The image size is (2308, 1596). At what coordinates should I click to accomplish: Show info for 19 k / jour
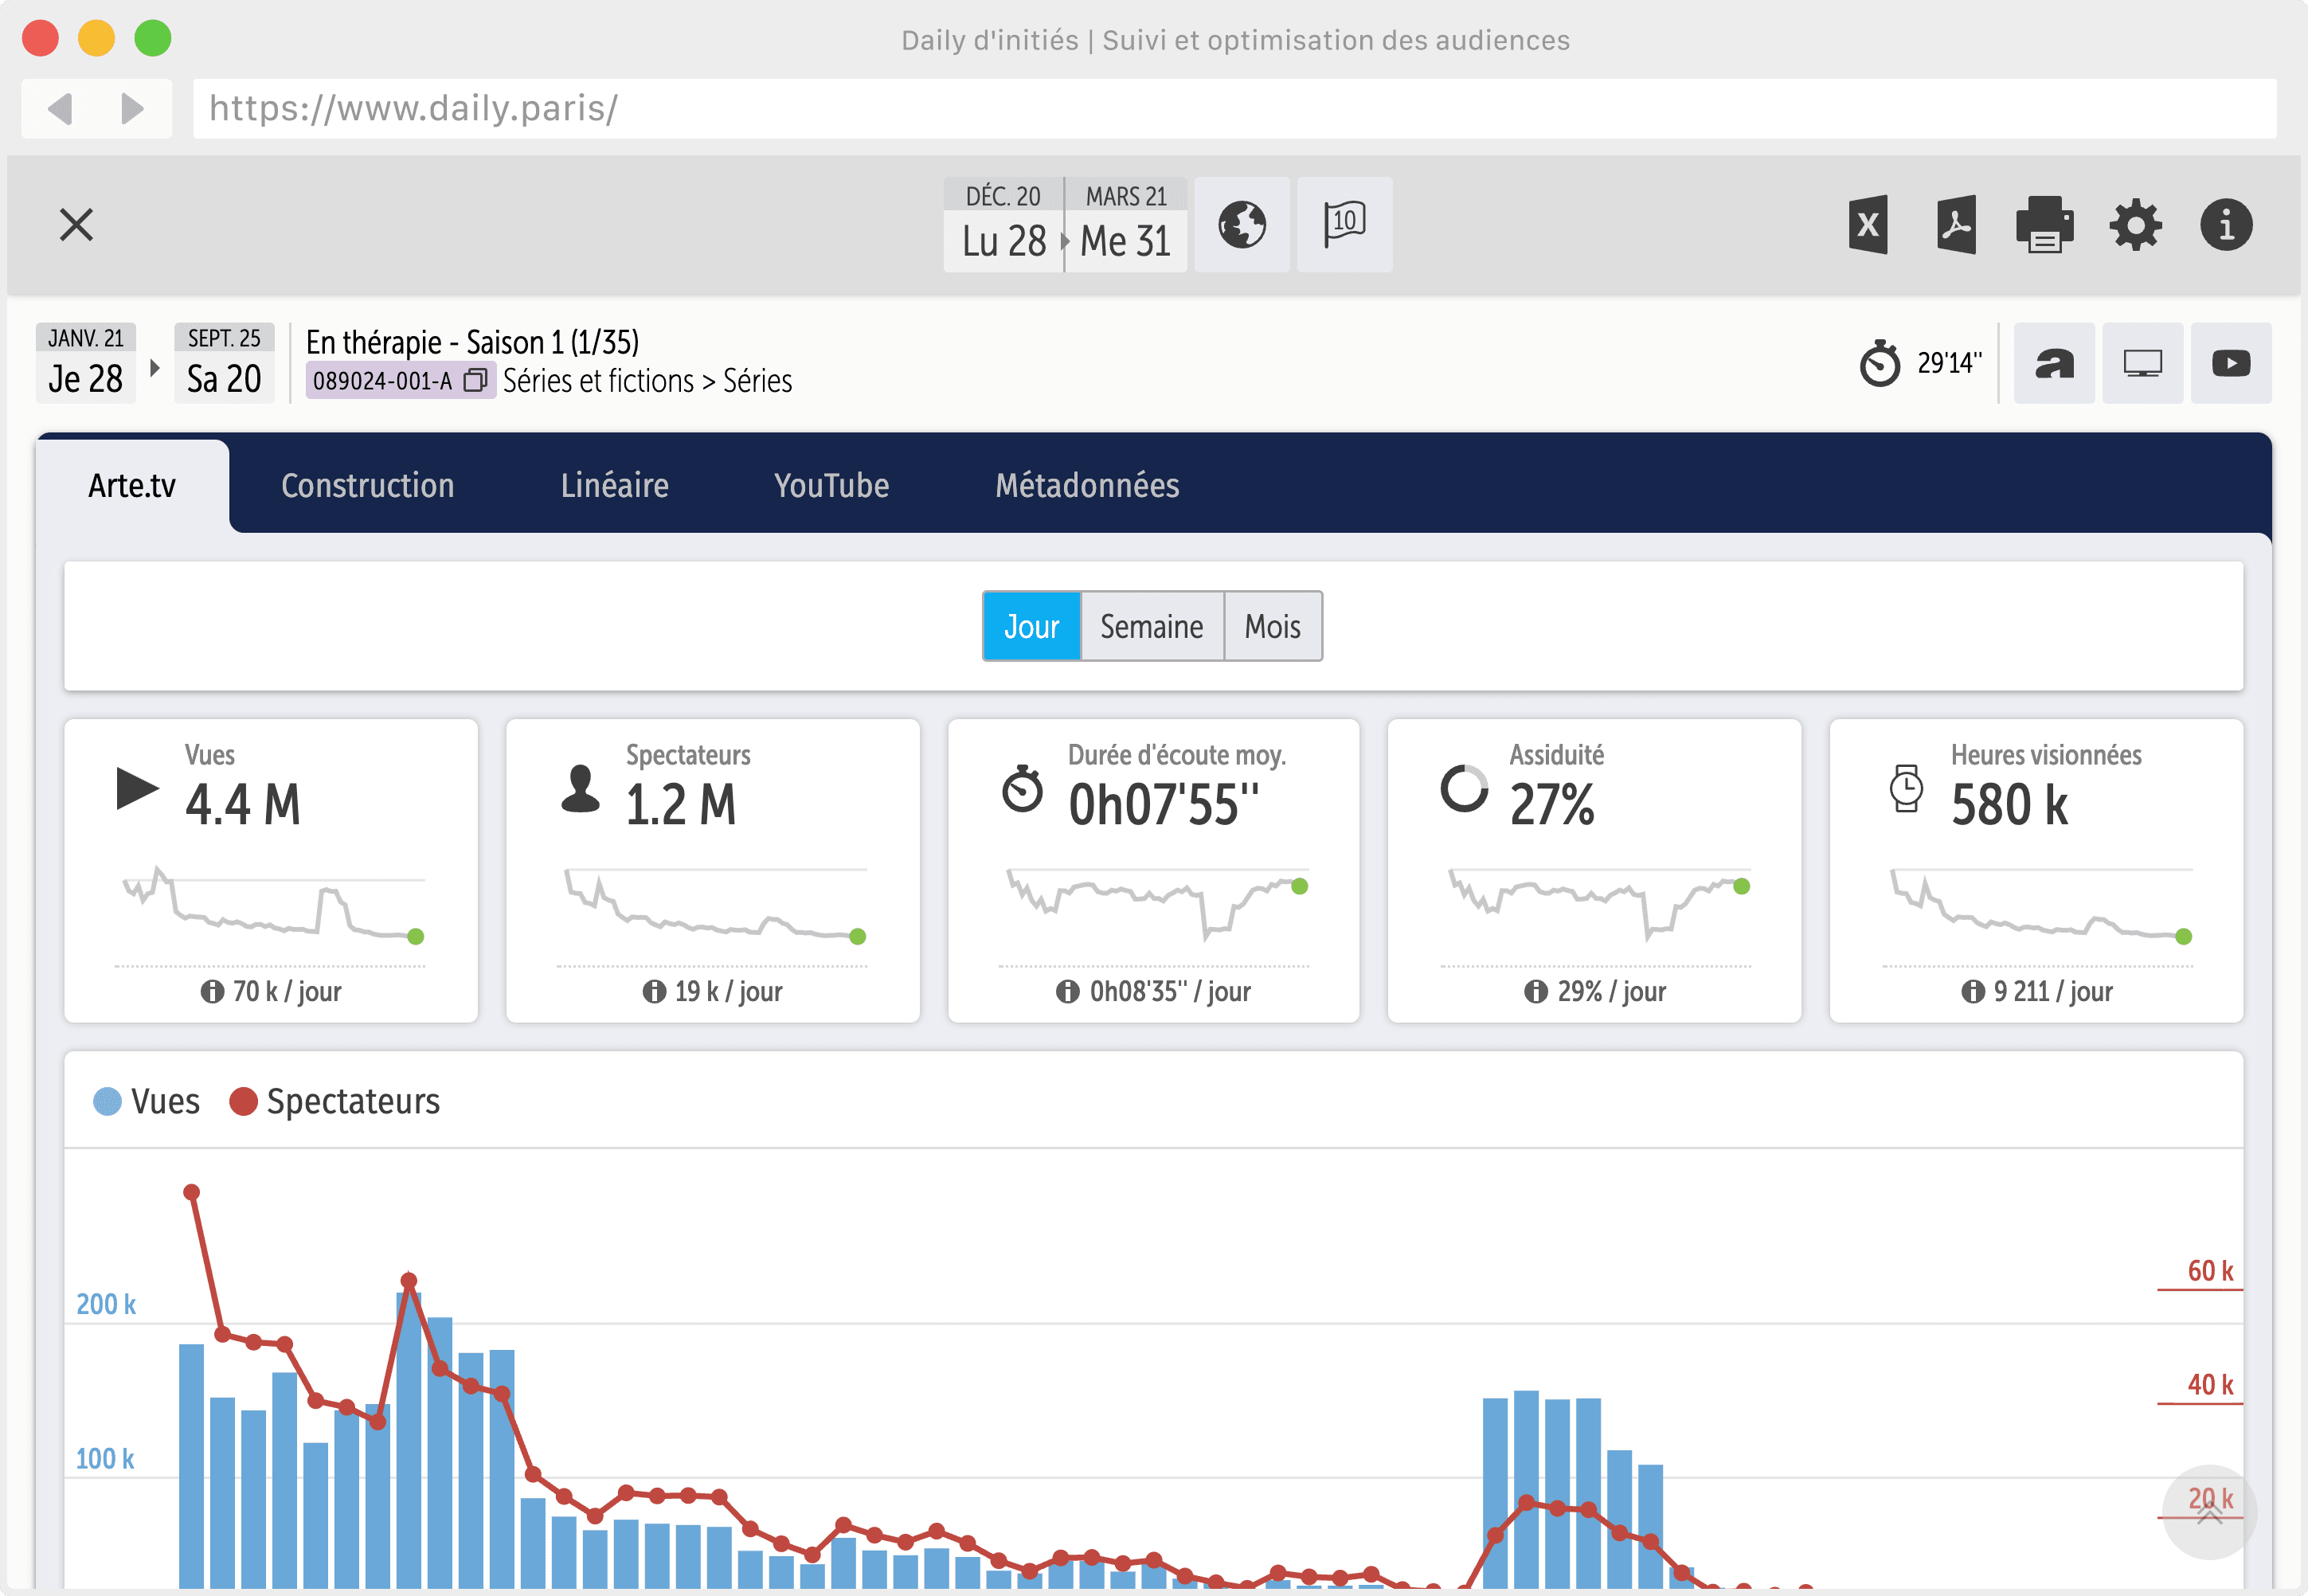point(654,991)
